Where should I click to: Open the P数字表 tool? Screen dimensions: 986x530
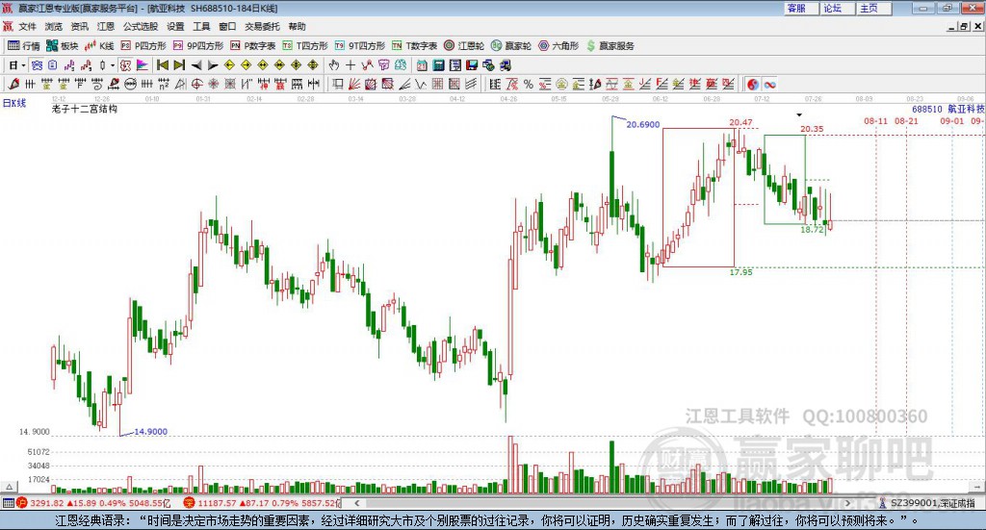click(x=253, y=46)
